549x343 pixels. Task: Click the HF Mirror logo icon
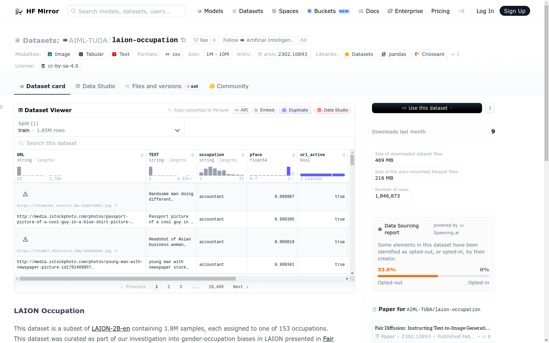coord(19,11)
